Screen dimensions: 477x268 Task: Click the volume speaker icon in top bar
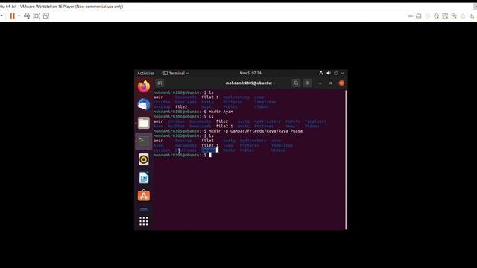329,73
